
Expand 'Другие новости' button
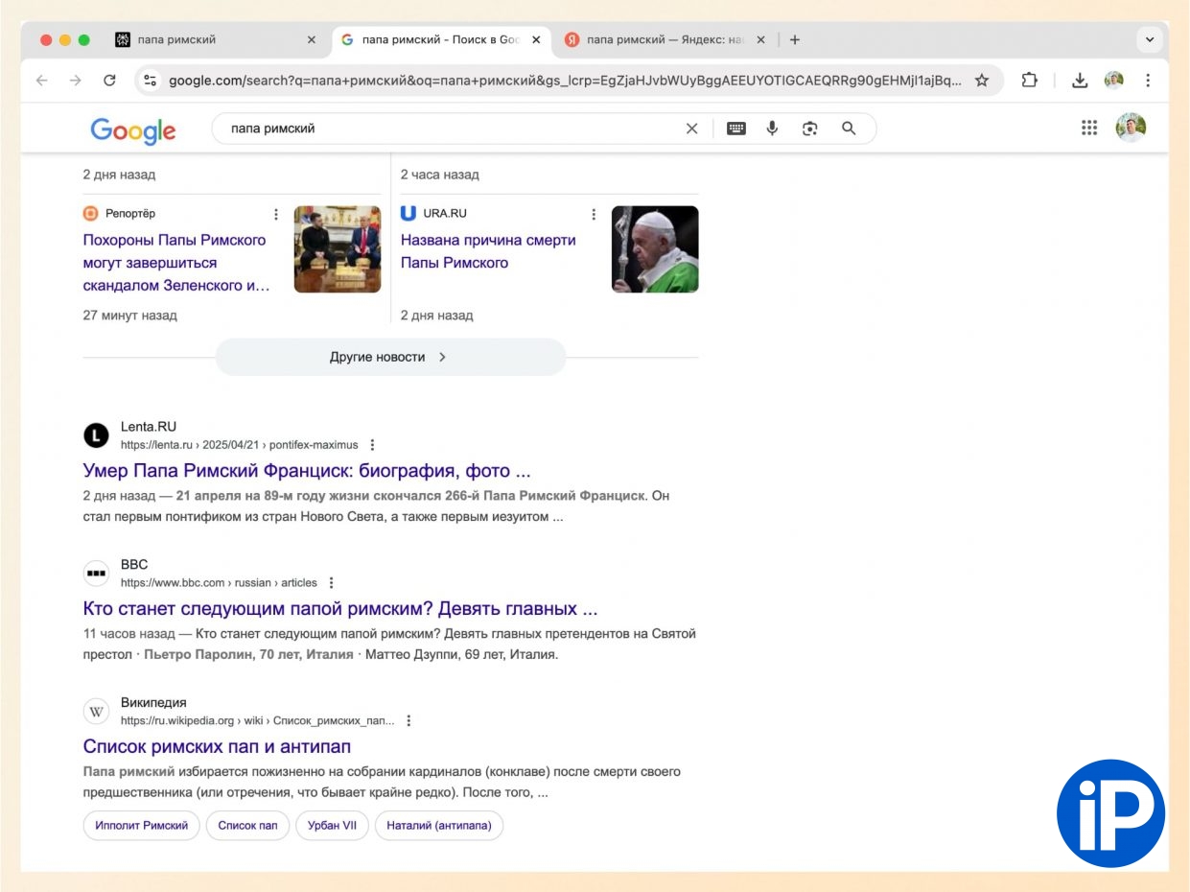tap(390, 357)
